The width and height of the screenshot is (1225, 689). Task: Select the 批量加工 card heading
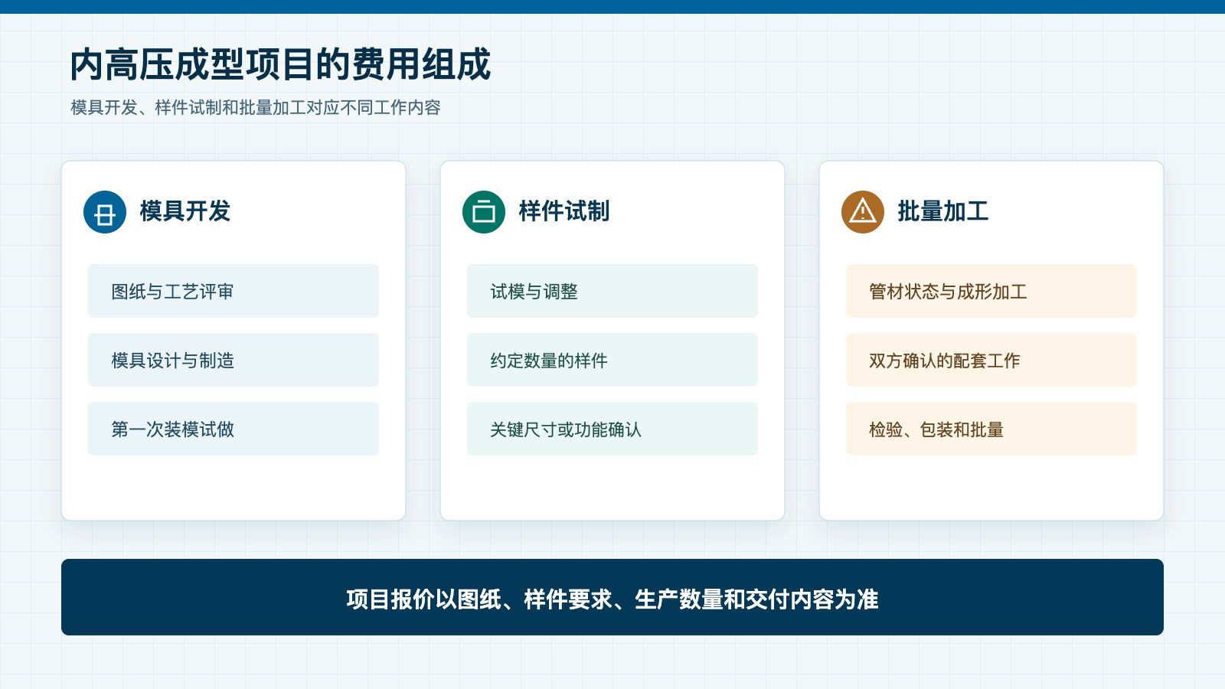tap(943, 211)
